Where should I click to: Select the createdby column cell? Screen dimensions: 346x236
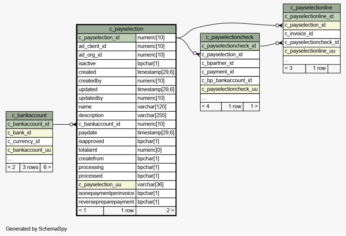[106, 81]
